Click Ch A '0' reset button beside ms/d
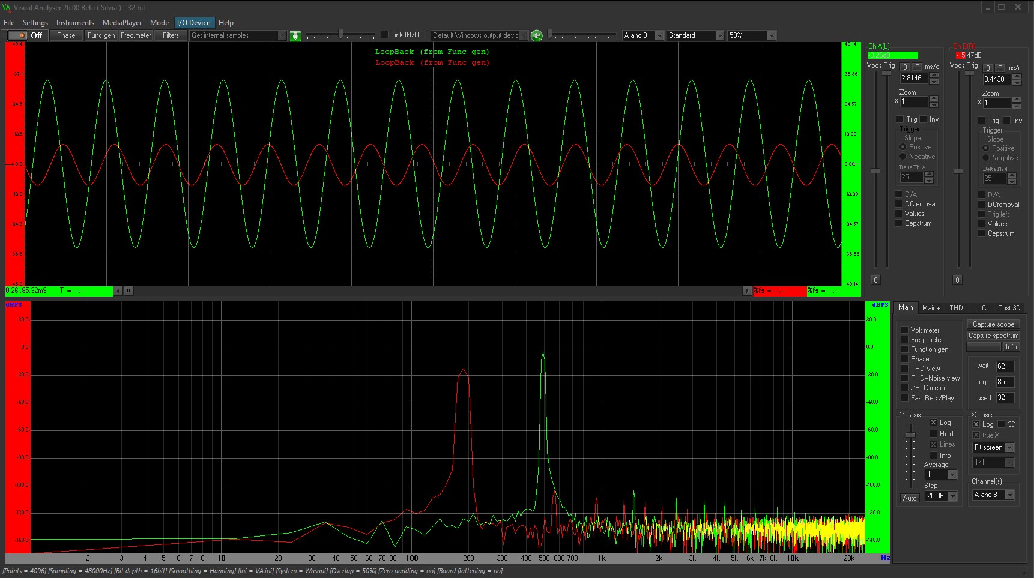Image resolution: width=1034 pixels, height=578 pixels. (x=905, y=67)
